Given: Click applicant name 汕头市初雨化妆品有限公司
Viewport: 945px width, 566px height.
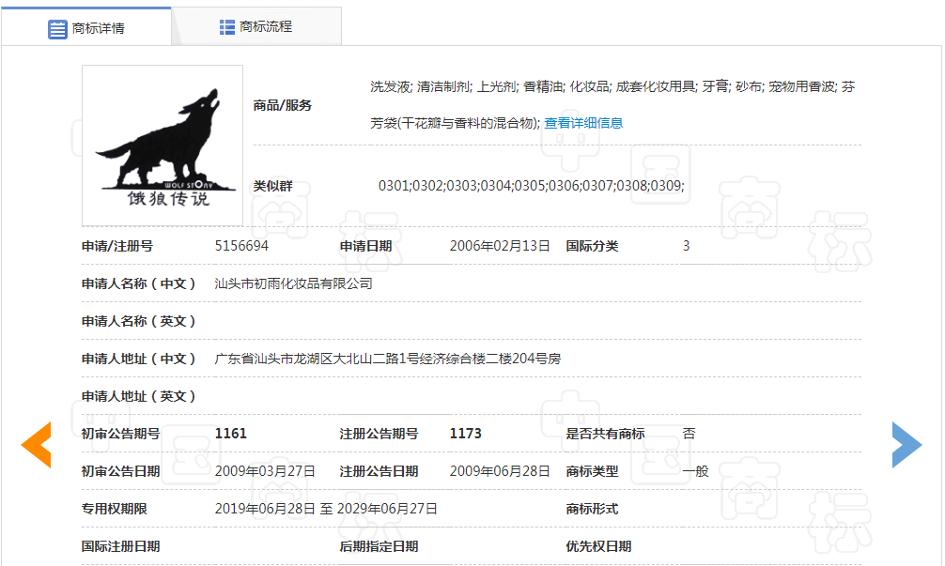Looking at the screenshot, I should click(x=294, y=283).
